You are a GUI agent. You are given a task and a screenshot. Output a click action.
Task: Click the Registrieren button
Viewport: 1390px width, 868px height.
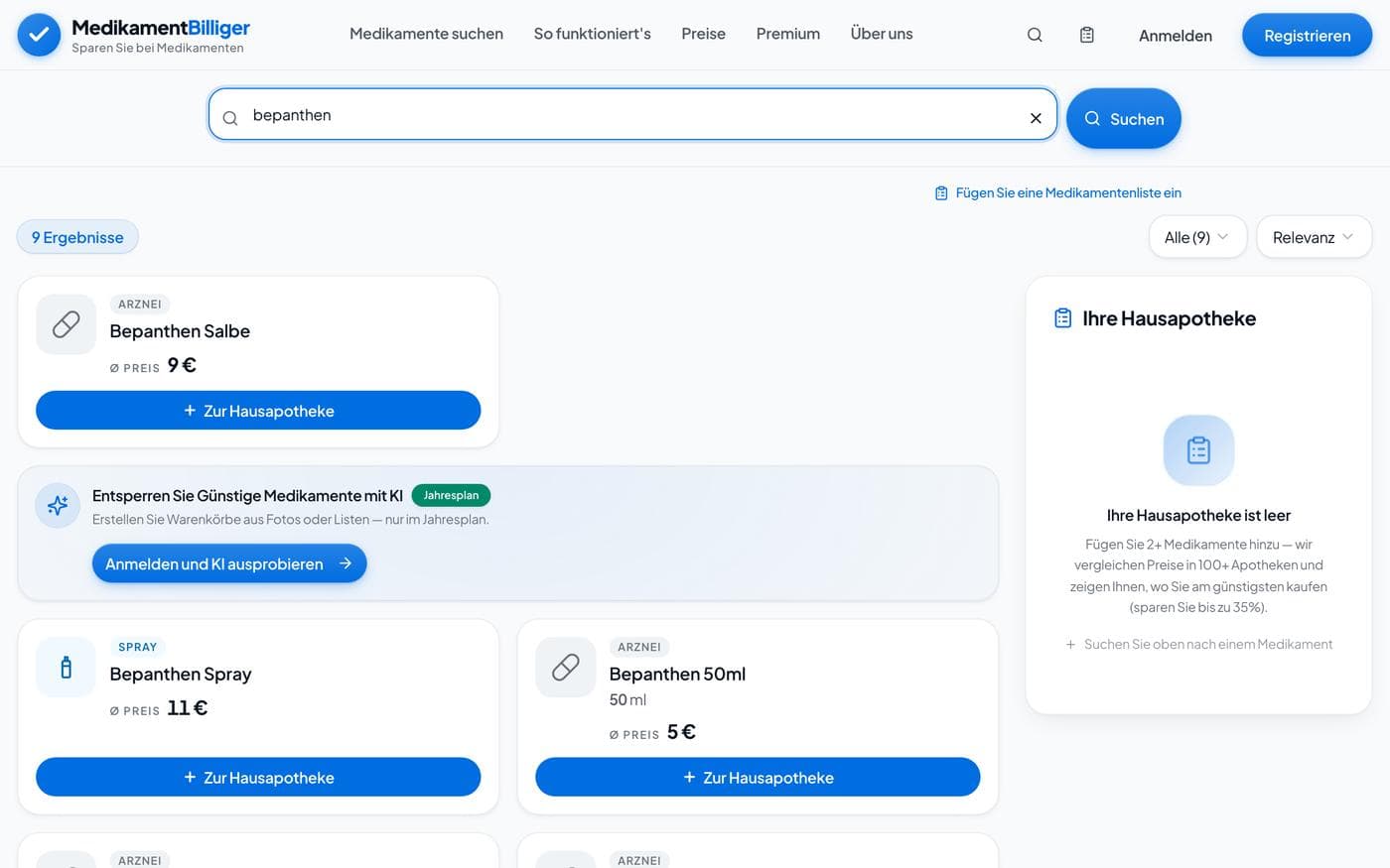(x=1307, y=36)
